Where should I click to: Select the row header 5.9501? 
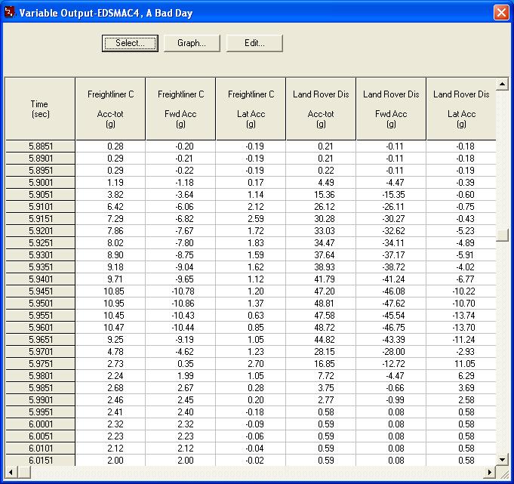(x=40, y=304)
